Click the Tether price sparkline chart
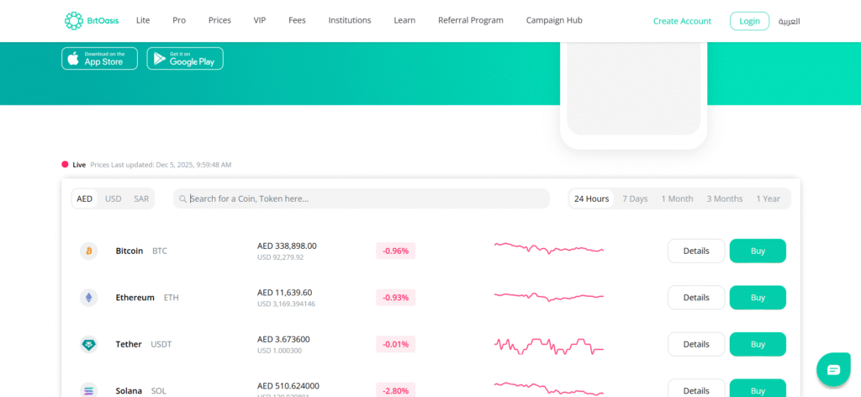Viewport: 861px width, 397px height. [549, 346]
